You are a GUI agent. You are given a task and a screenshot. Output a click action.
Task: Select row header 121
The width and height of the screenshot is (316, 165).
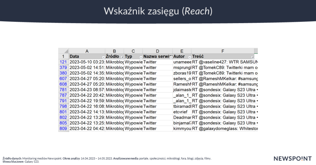pos(64,62)
